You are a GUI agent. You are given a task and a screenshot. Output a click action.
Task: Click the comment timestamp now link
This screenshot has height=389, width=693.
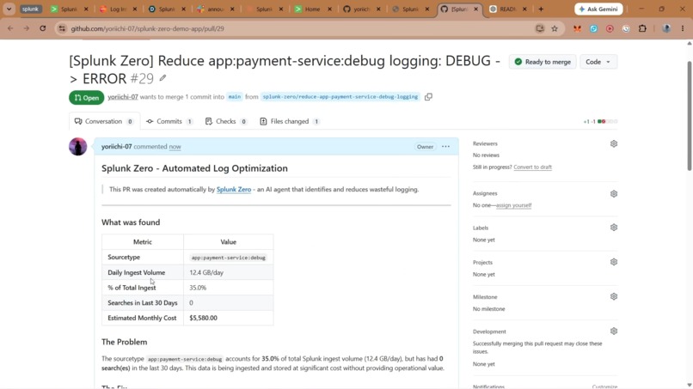[x=175, y=147]
